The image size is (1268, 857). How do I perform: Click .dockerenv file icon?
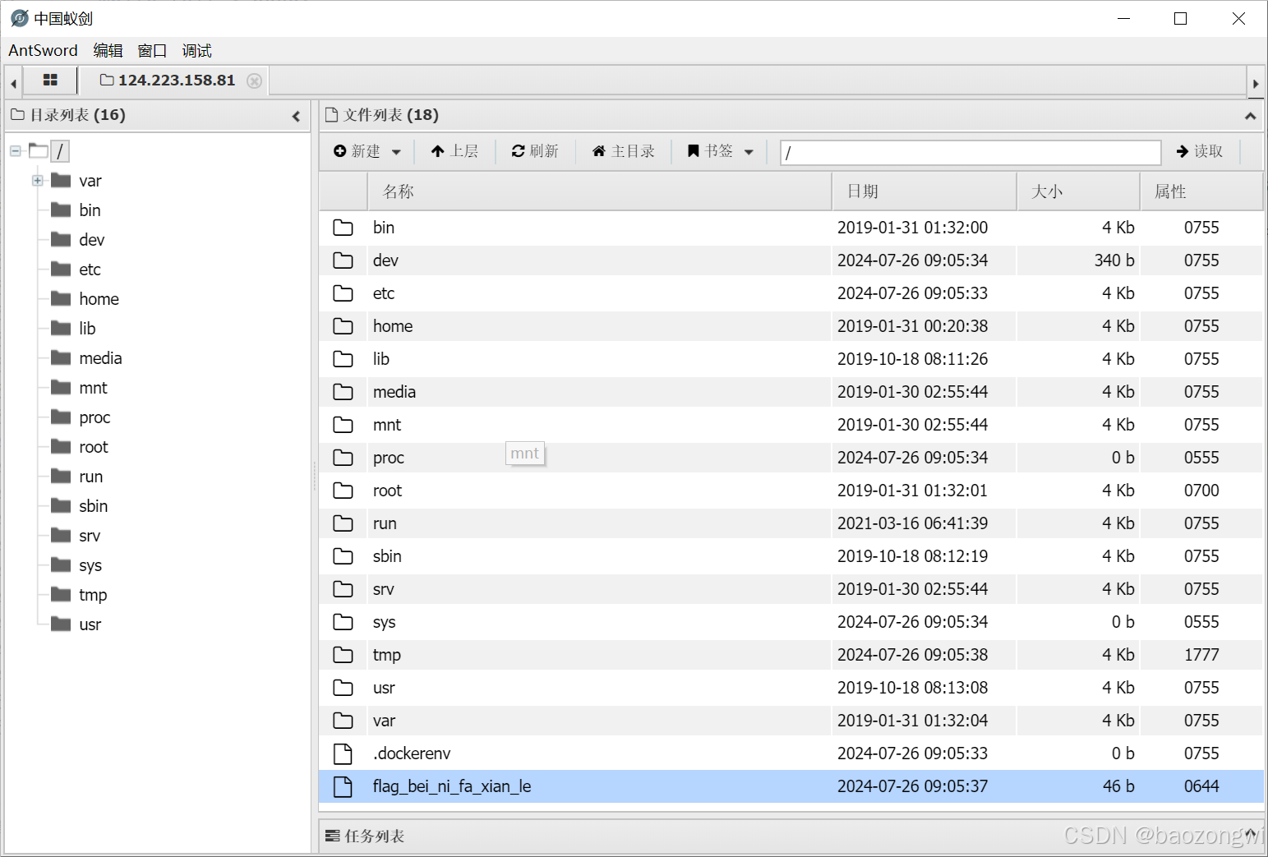point(343,753)
